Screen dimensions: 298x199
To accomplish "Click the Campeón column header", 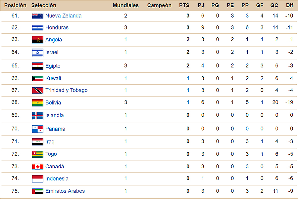I will (159, 5).
